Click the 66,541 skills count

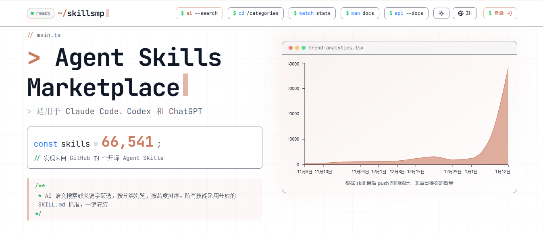[127, 142]
